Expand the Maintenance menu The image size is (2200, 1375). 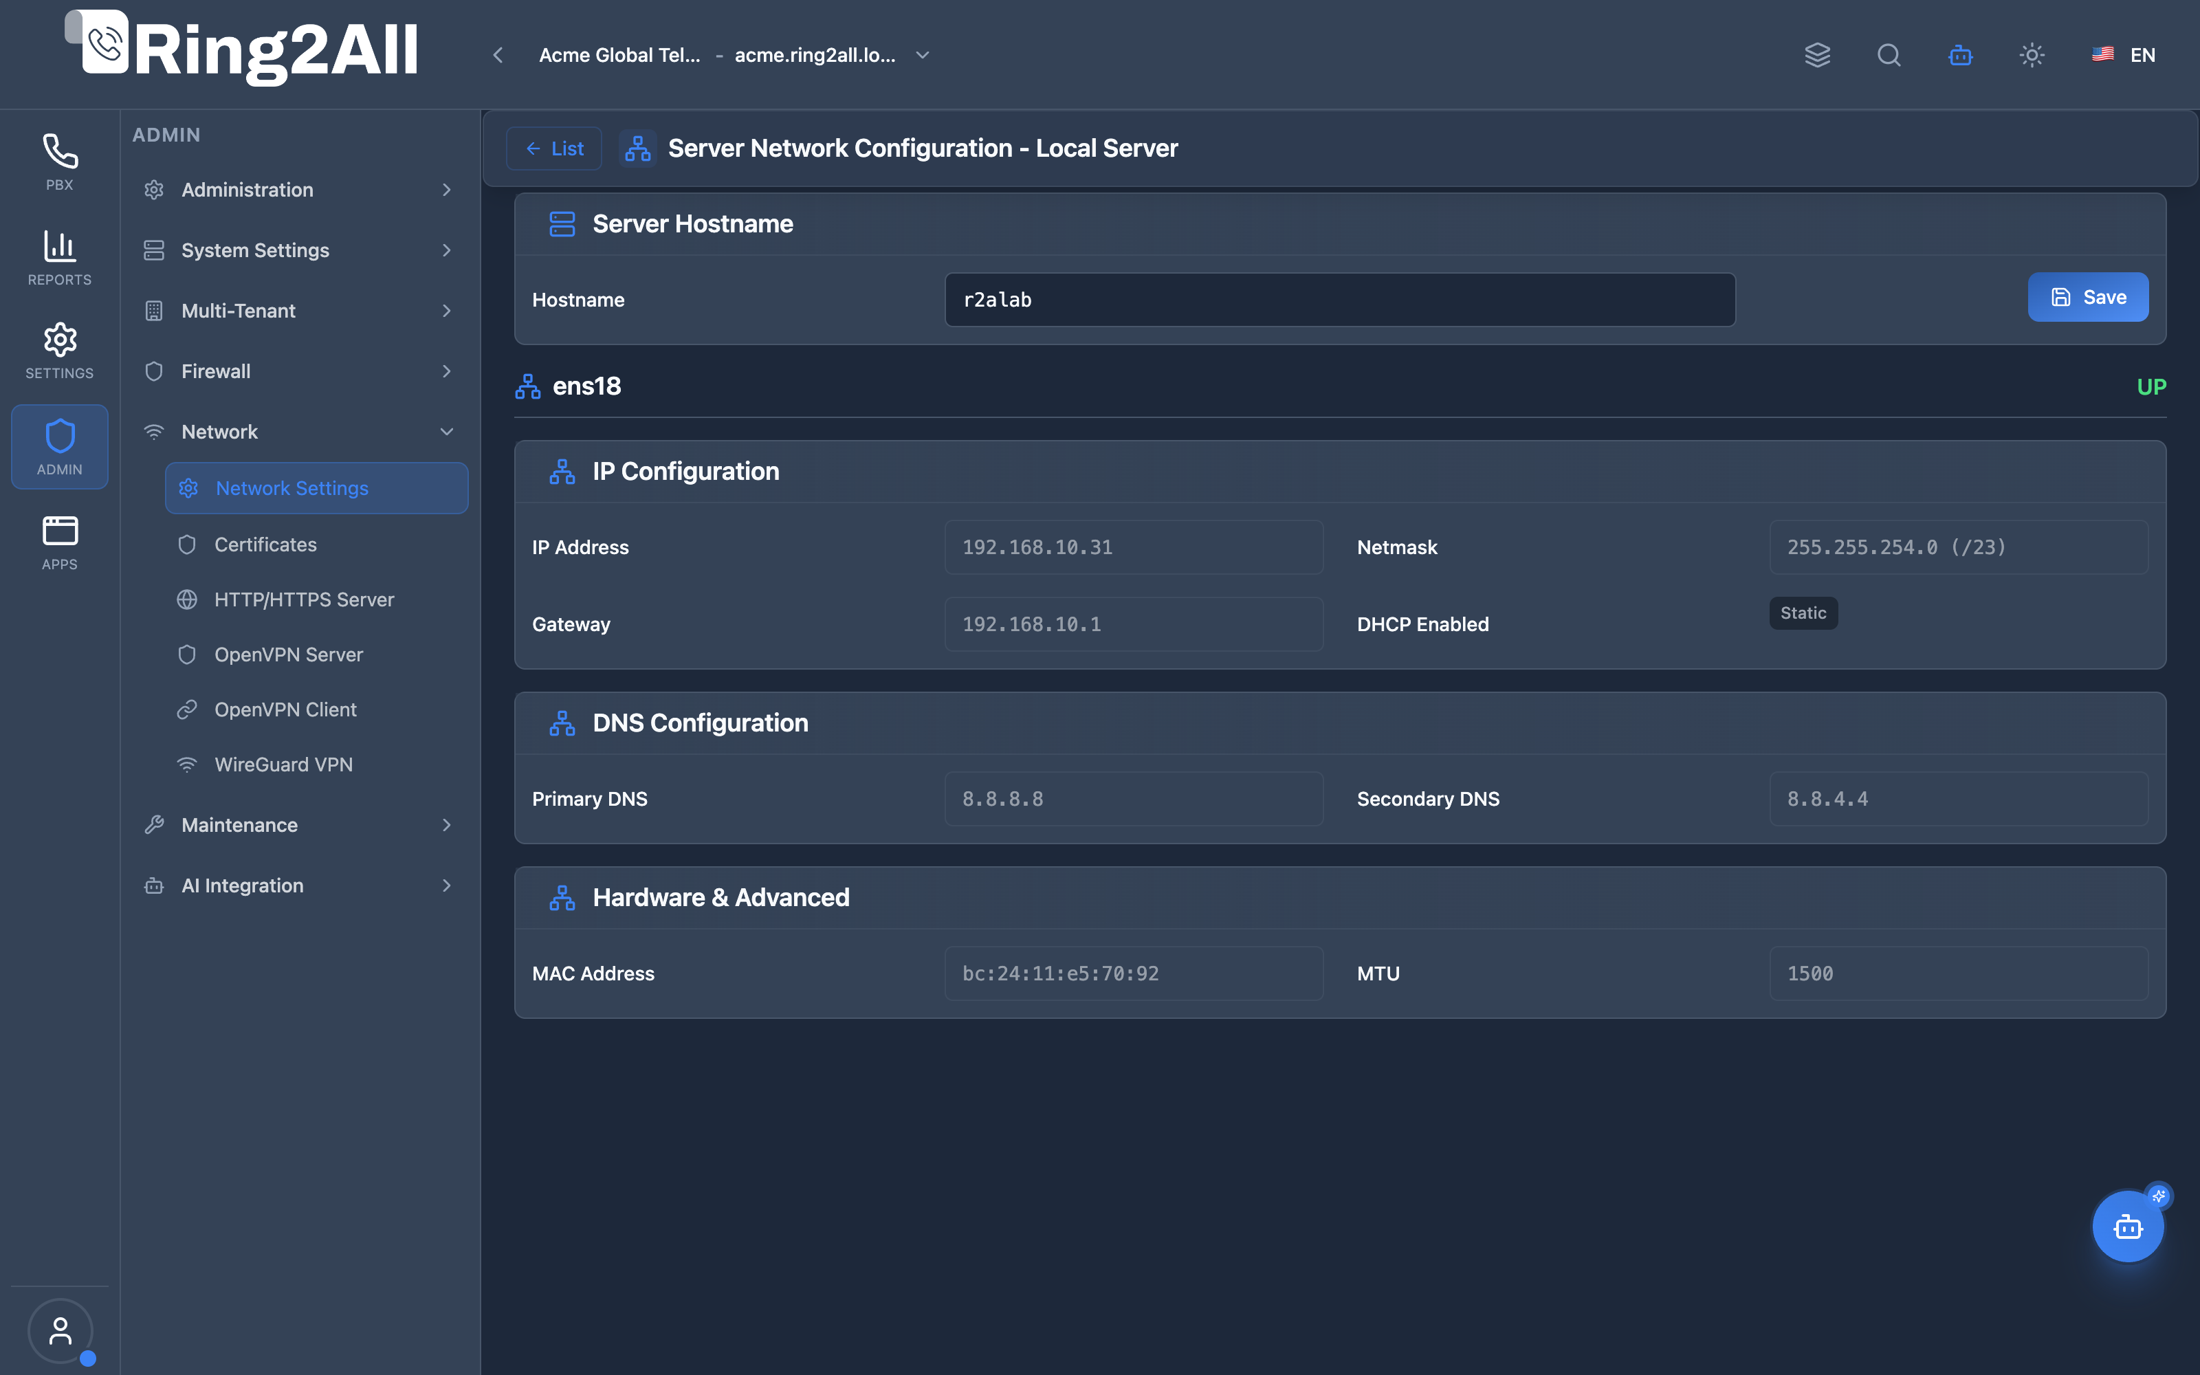(299, 825)
